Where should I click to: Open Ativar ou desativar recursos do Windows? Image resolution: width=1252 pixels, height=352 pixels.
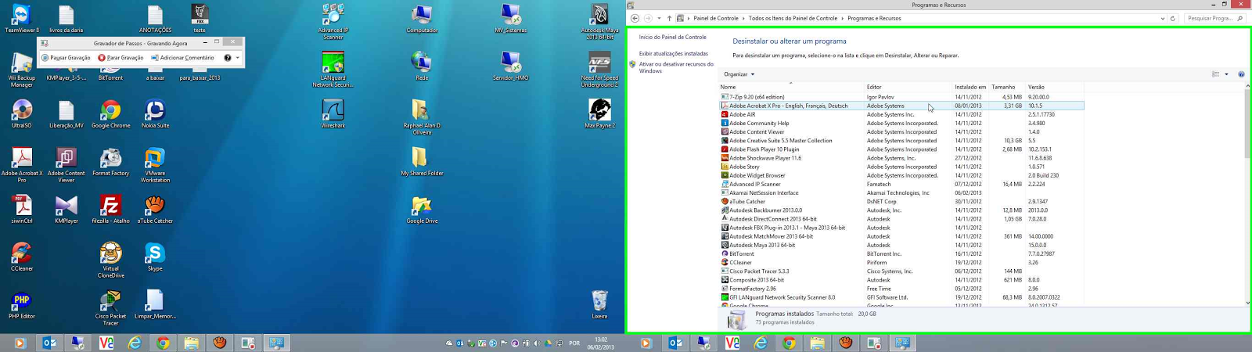tap(676, 67)
